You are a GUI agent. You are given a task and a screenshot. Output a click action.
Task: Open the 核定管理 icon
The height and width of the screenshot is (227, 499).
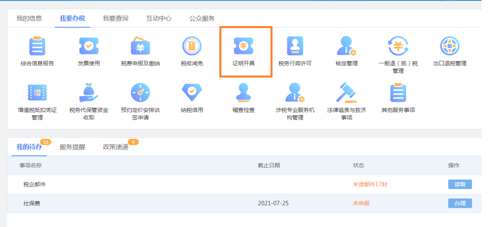click(347, 47)
